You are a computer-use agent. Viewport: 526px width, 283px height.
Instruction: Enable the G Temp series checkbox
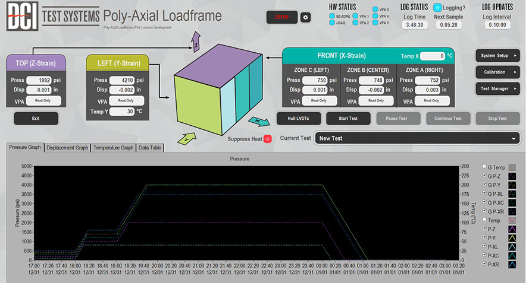tap(484, 167)
